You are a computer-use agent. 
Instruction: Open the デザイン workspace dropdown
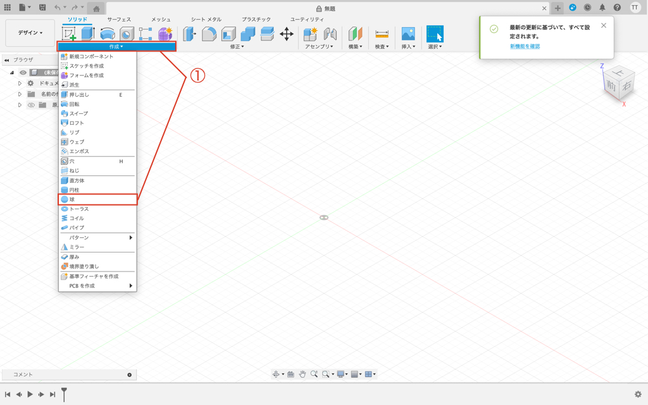30,33
